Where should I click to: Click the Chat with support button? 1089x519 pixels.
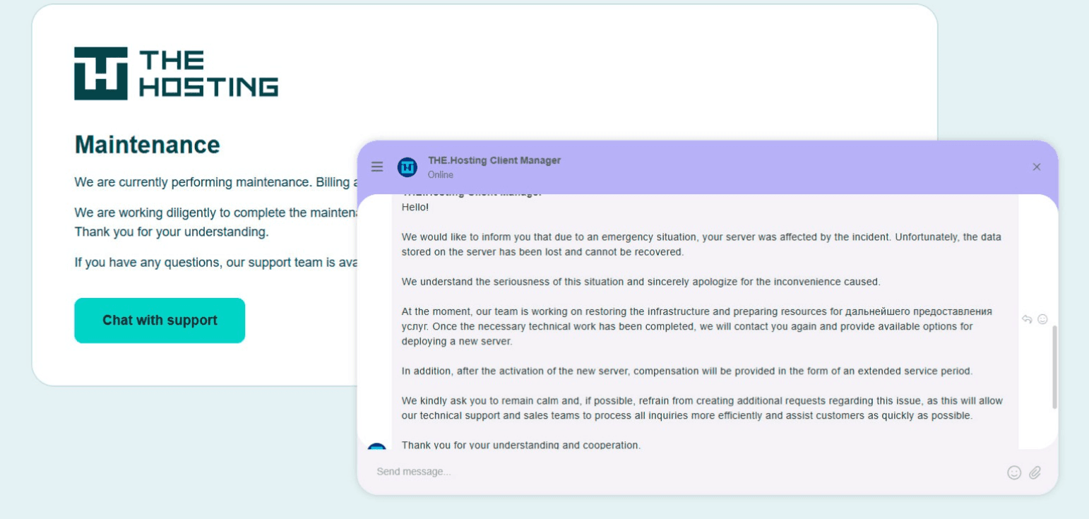tap(160, 321)
